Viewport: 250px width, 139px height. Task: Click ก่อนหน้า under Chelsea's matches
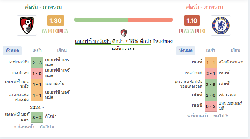point(198,115)
